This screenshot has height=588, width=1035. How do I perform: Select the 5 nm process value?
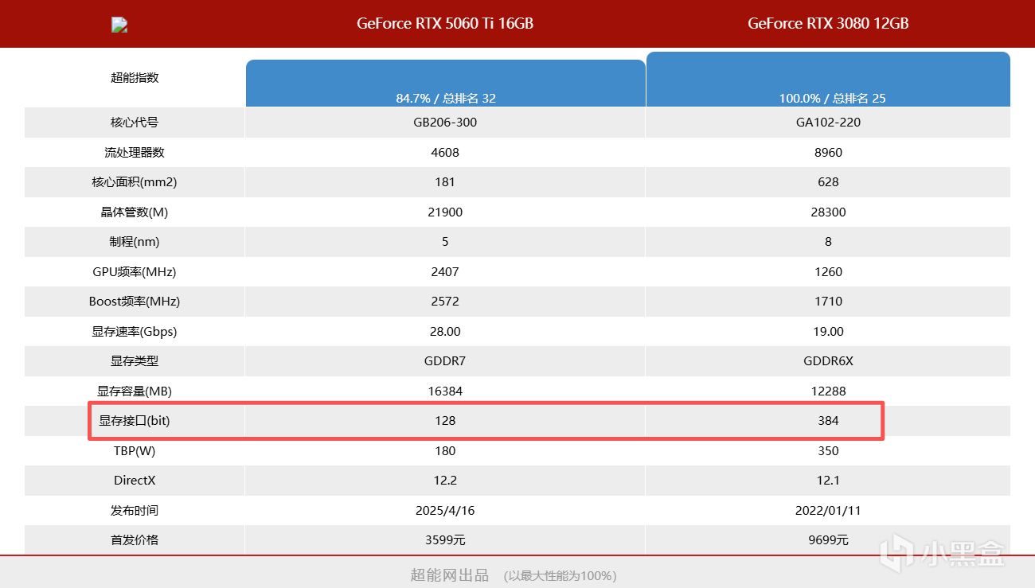(x=445, y=242)
